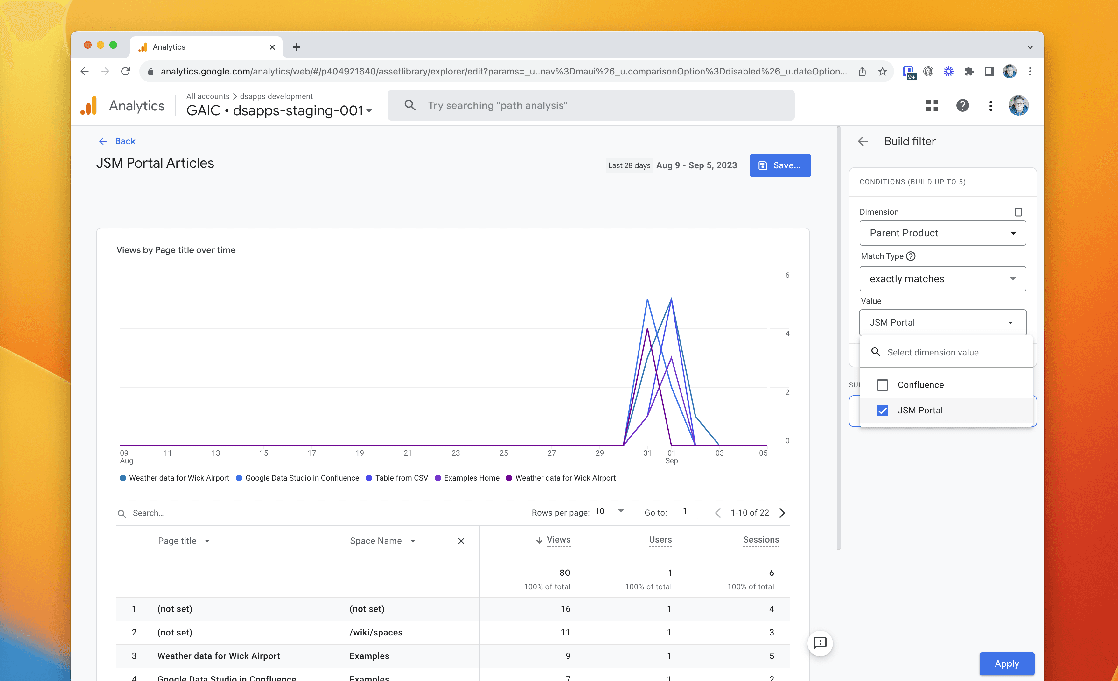Image resolution: width=1118 pixels, height=681 pixels.
Task: Click the Save button
Action: 780,165
